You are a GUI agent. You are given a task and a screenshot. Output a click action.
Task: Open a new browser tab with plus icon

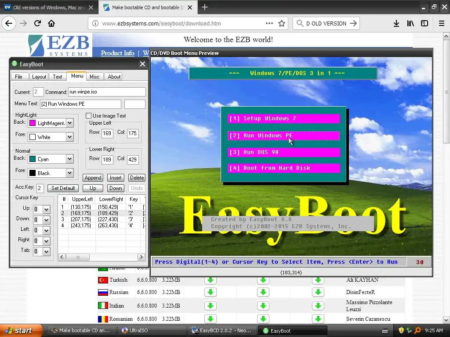(x=205, y=7)
